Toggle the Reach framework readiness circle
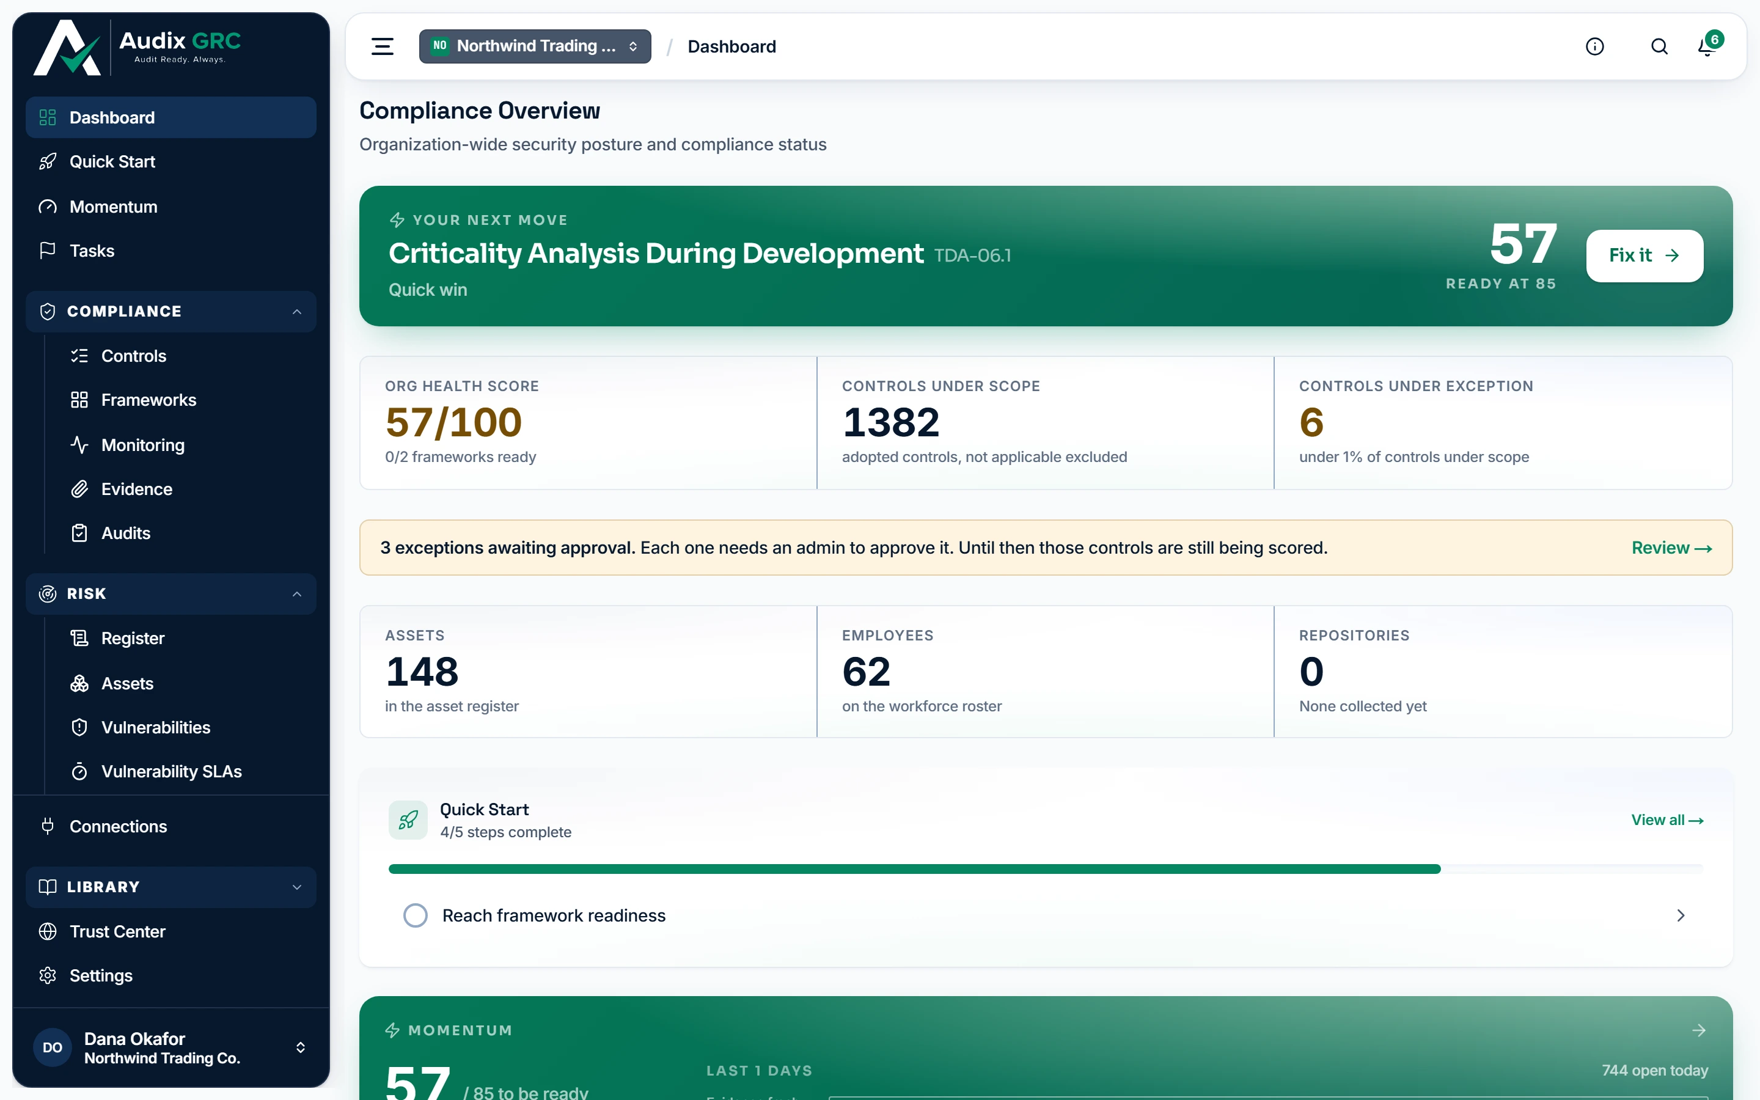Image resolution: width=1760 pixels, height=1100 pixels. coord(416,915)
